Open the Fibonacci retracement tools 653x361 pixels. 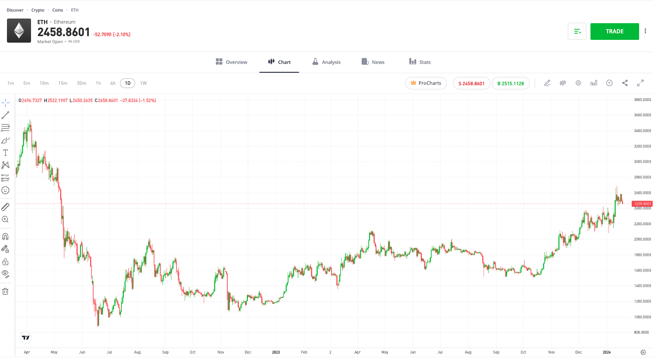point(6,127)
